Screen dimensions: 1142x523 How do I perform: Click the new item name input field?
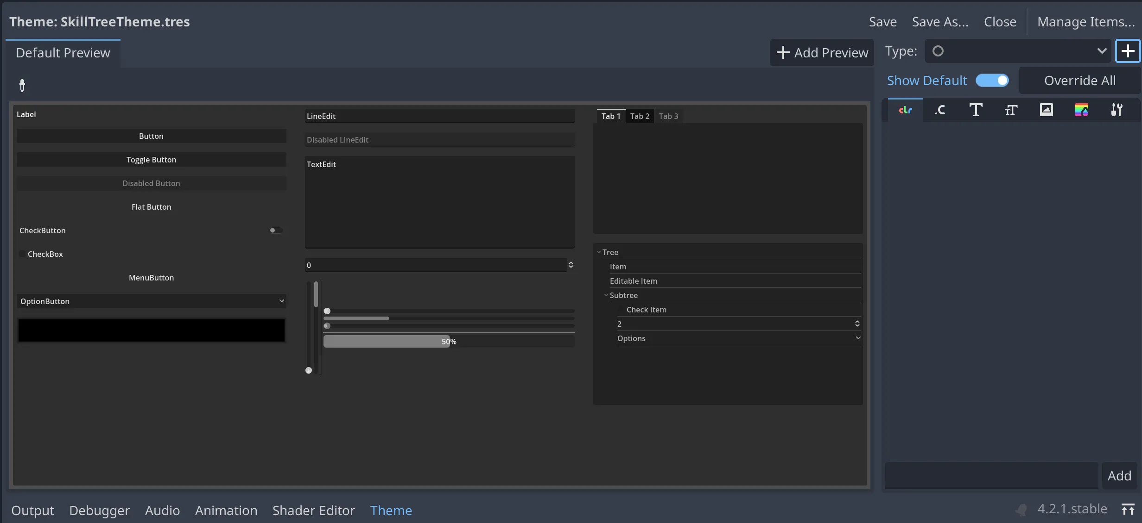pos(991,476)
